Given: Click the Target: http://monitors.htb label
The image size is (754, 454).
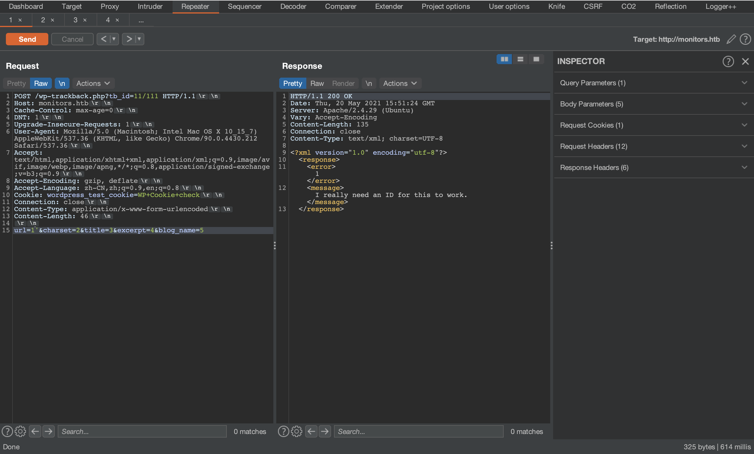Looking at the screenshot, I should 676,39.
